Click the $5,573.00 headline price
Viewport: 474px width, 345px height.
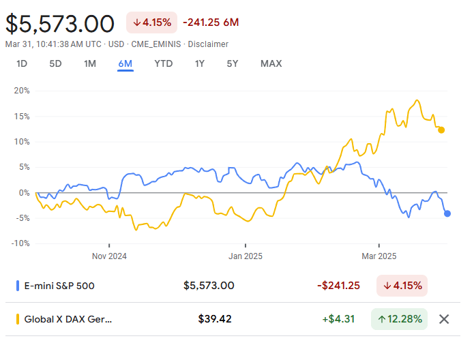60,24
